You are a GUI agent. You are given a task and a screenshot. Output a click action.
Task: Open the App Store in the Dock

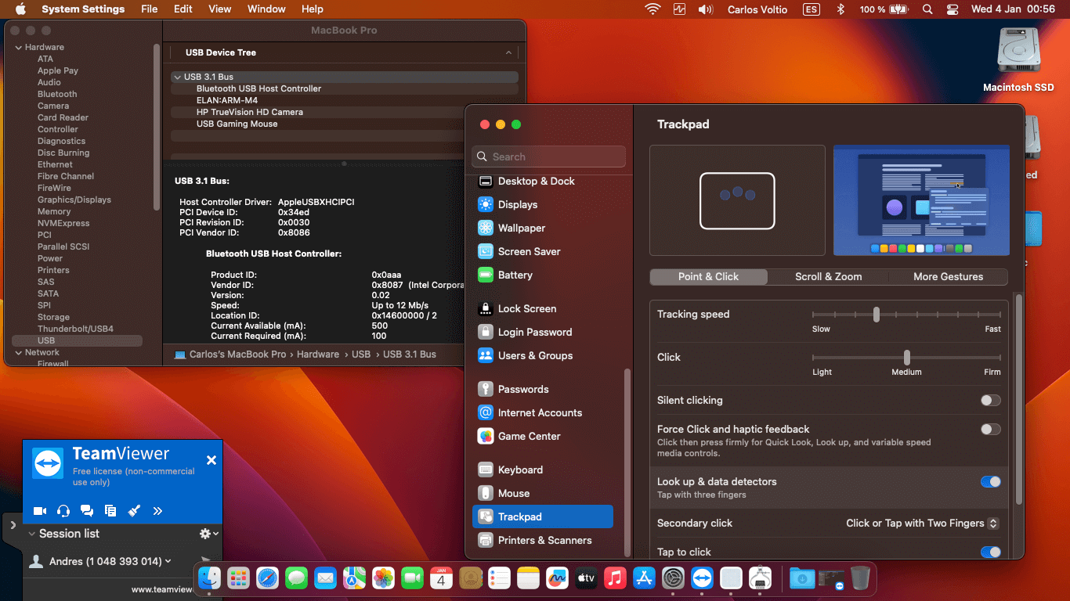pos(645,578)
